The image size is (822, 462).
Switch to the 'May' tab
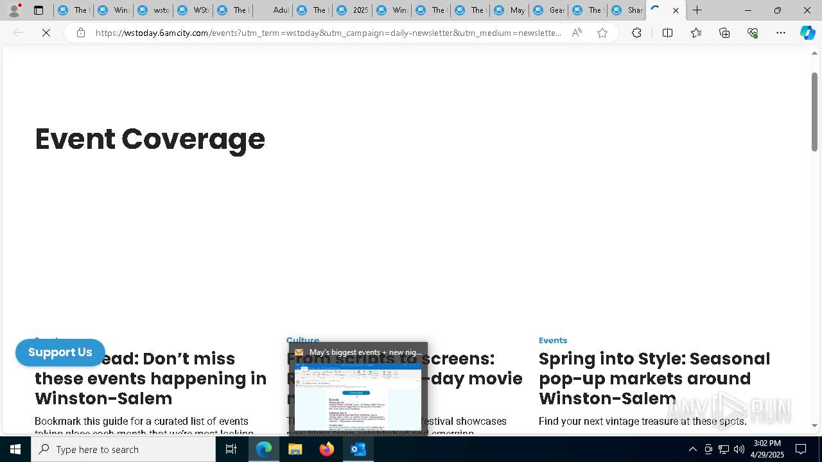509,10
